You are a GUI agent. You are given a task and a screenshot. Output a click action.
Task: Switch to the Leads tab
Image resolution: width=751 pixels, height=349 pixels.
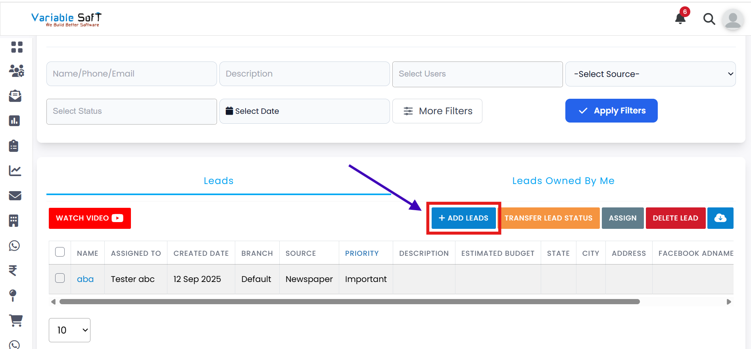pos(219,181)
